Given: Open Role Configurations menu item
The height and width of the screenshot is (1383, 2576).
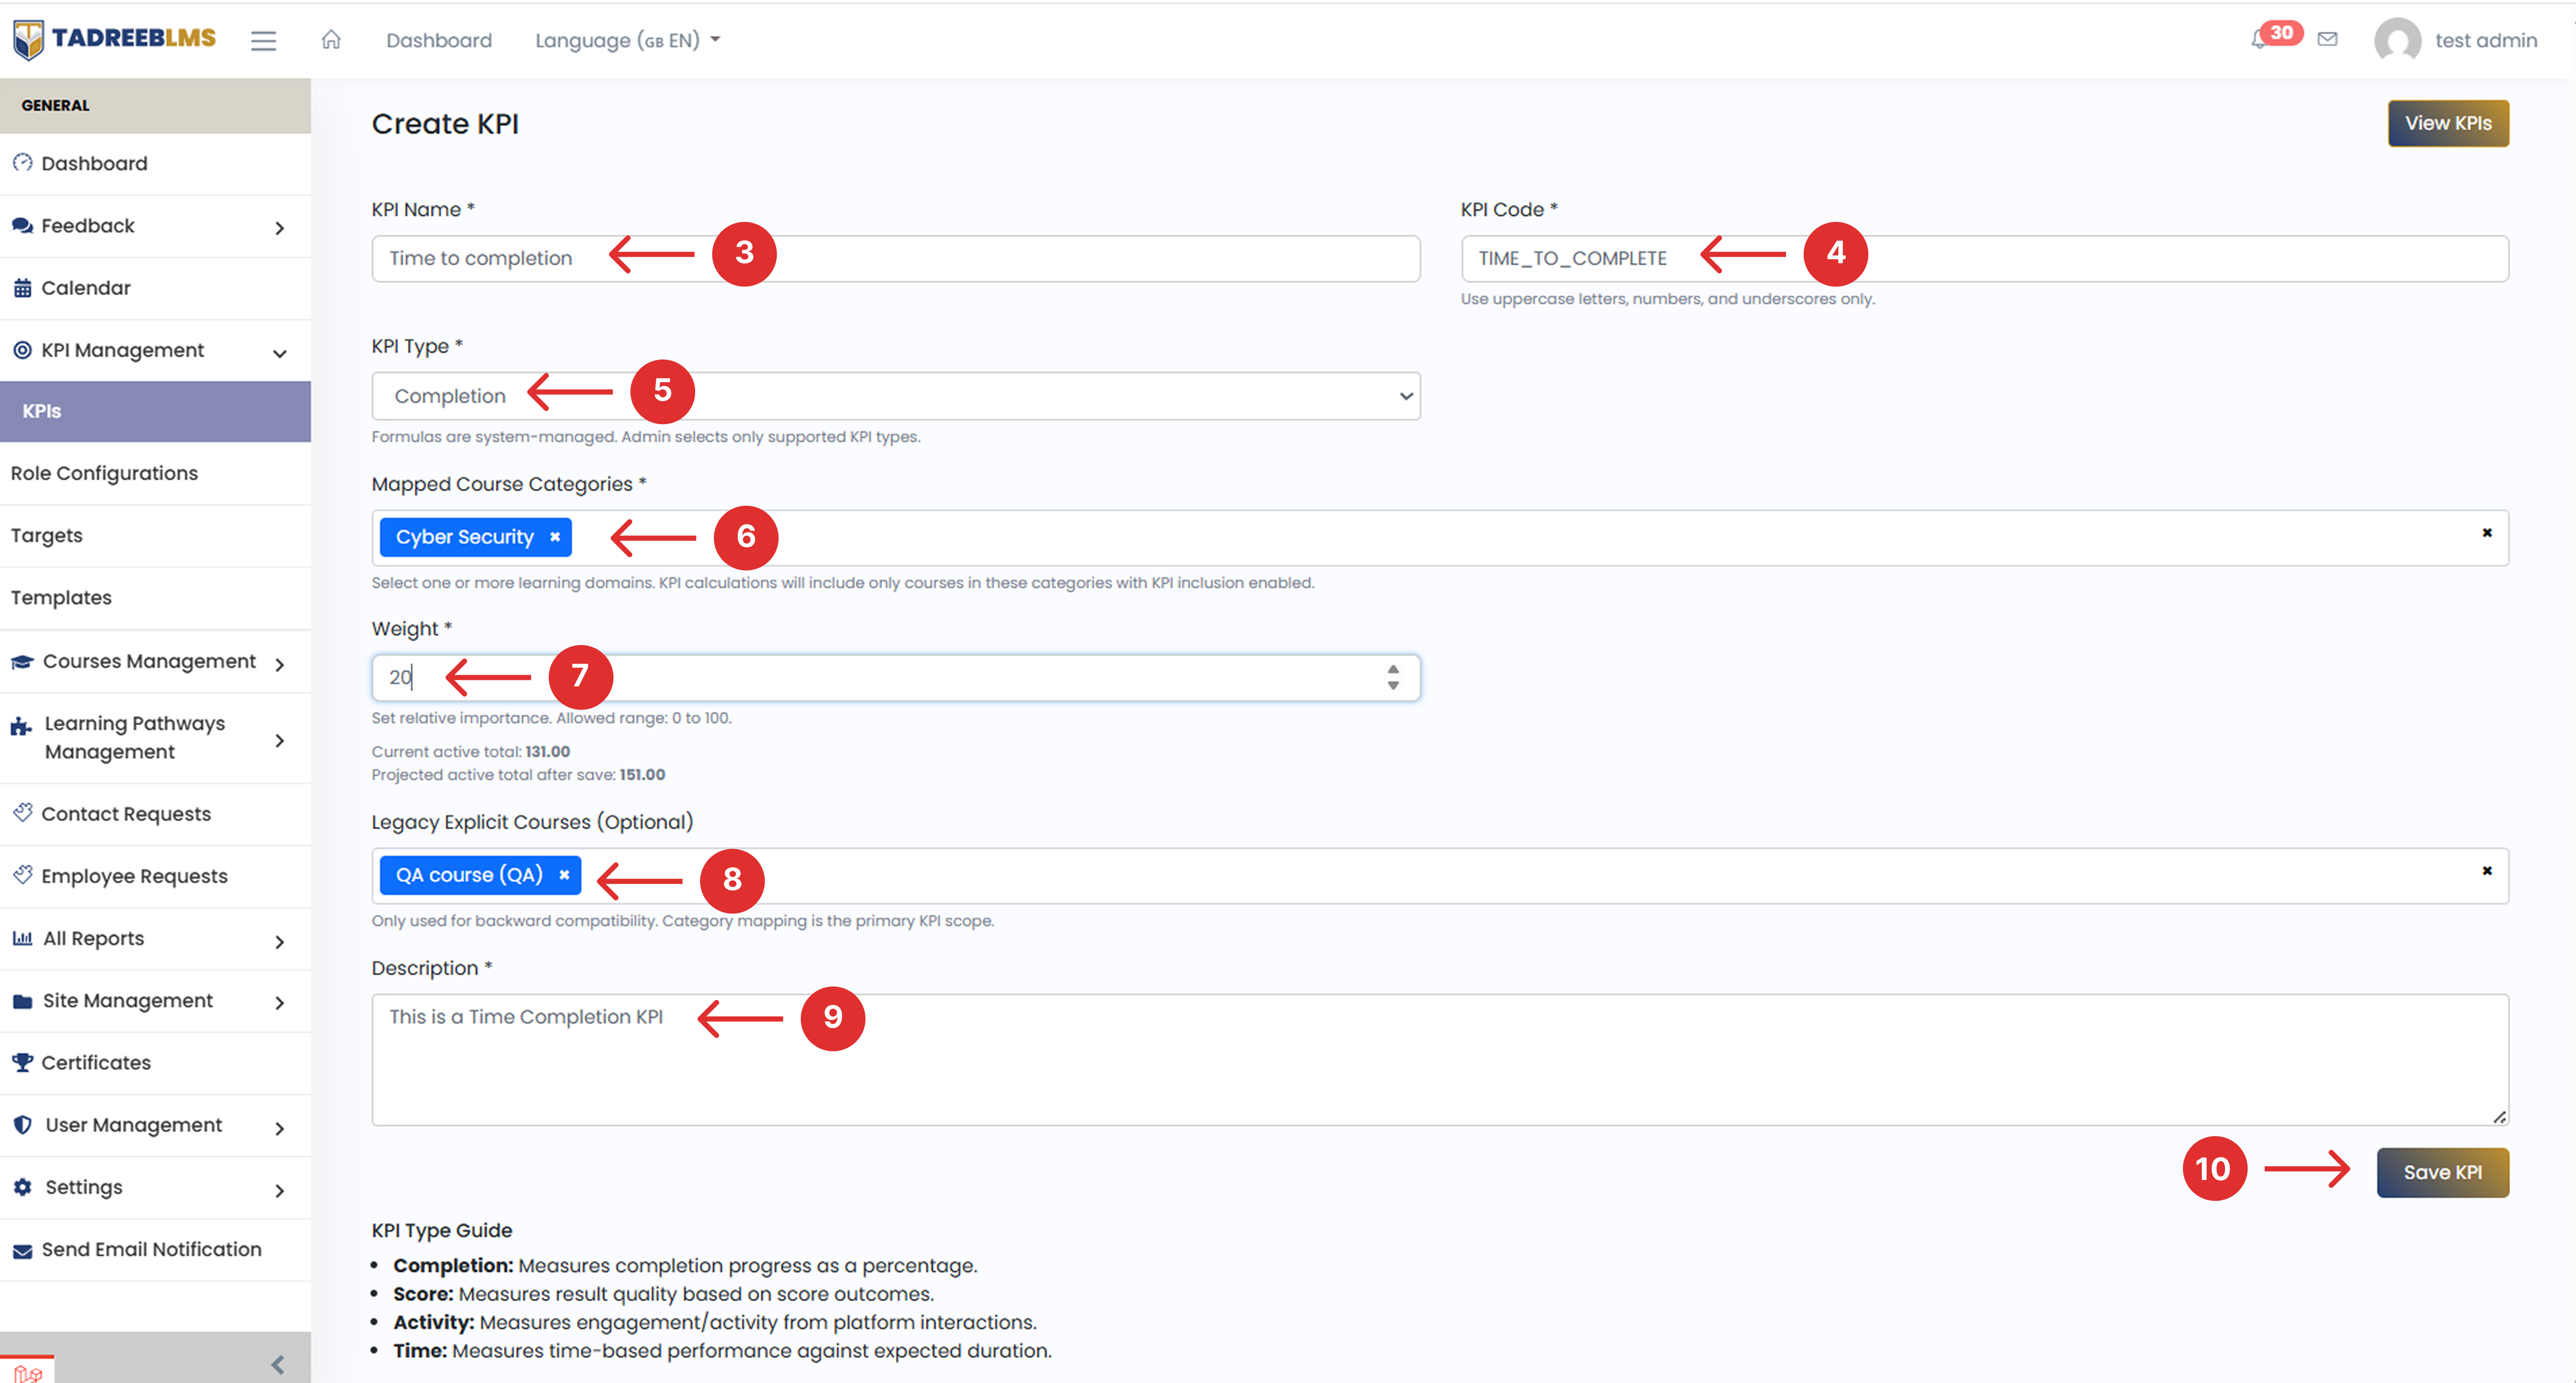Looking at the screenshot, I should pyautogui.click(x=155, y=473).
